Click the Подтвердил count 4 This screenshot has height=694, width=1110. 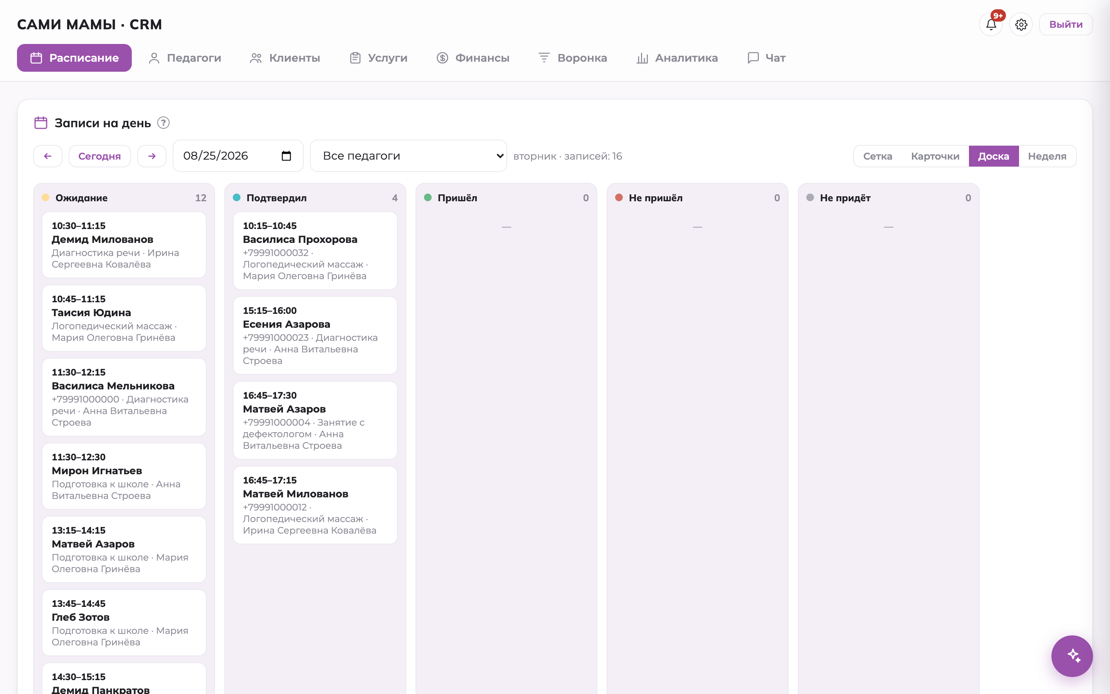pyautogui.click(x=395, y=198)
